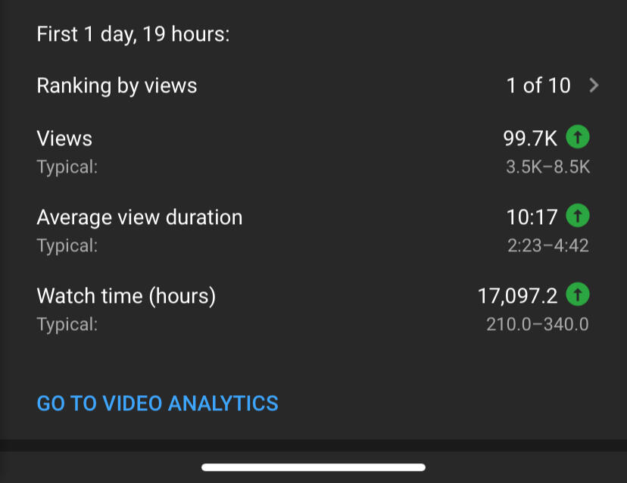Tap typical watch time range 210.0–340.0
This screenshot has width=627, height=483.
[538, 324]
